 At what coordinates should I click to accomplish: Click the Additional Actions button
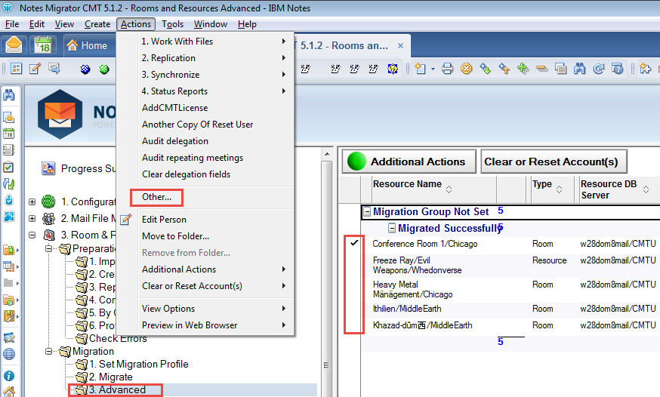click(x=409, y=162)
